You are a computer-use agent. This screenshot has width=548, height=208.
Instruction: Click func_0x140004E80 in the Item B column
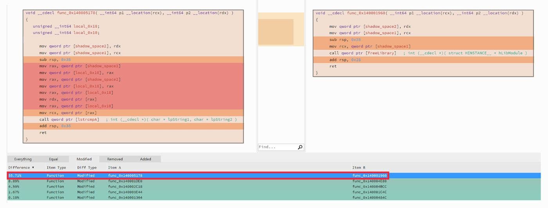[x=370, y=181]
